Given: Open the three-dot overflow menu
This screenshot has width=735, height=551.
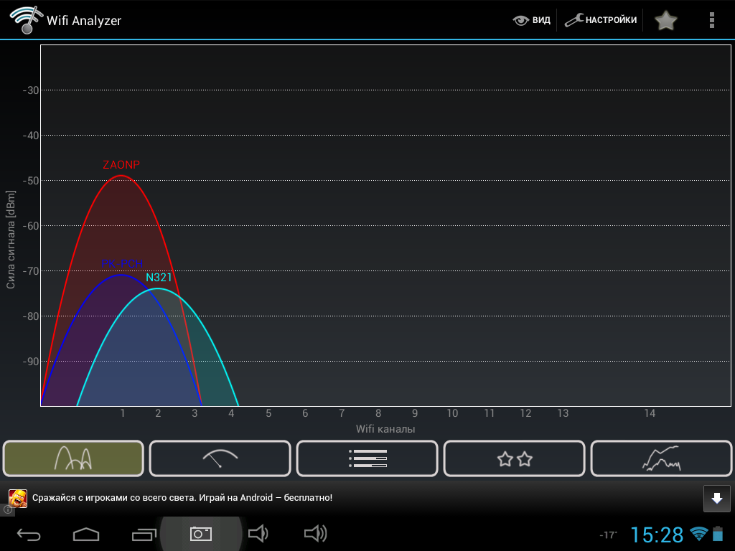Looking at the screenshot, I should point(711,20).
